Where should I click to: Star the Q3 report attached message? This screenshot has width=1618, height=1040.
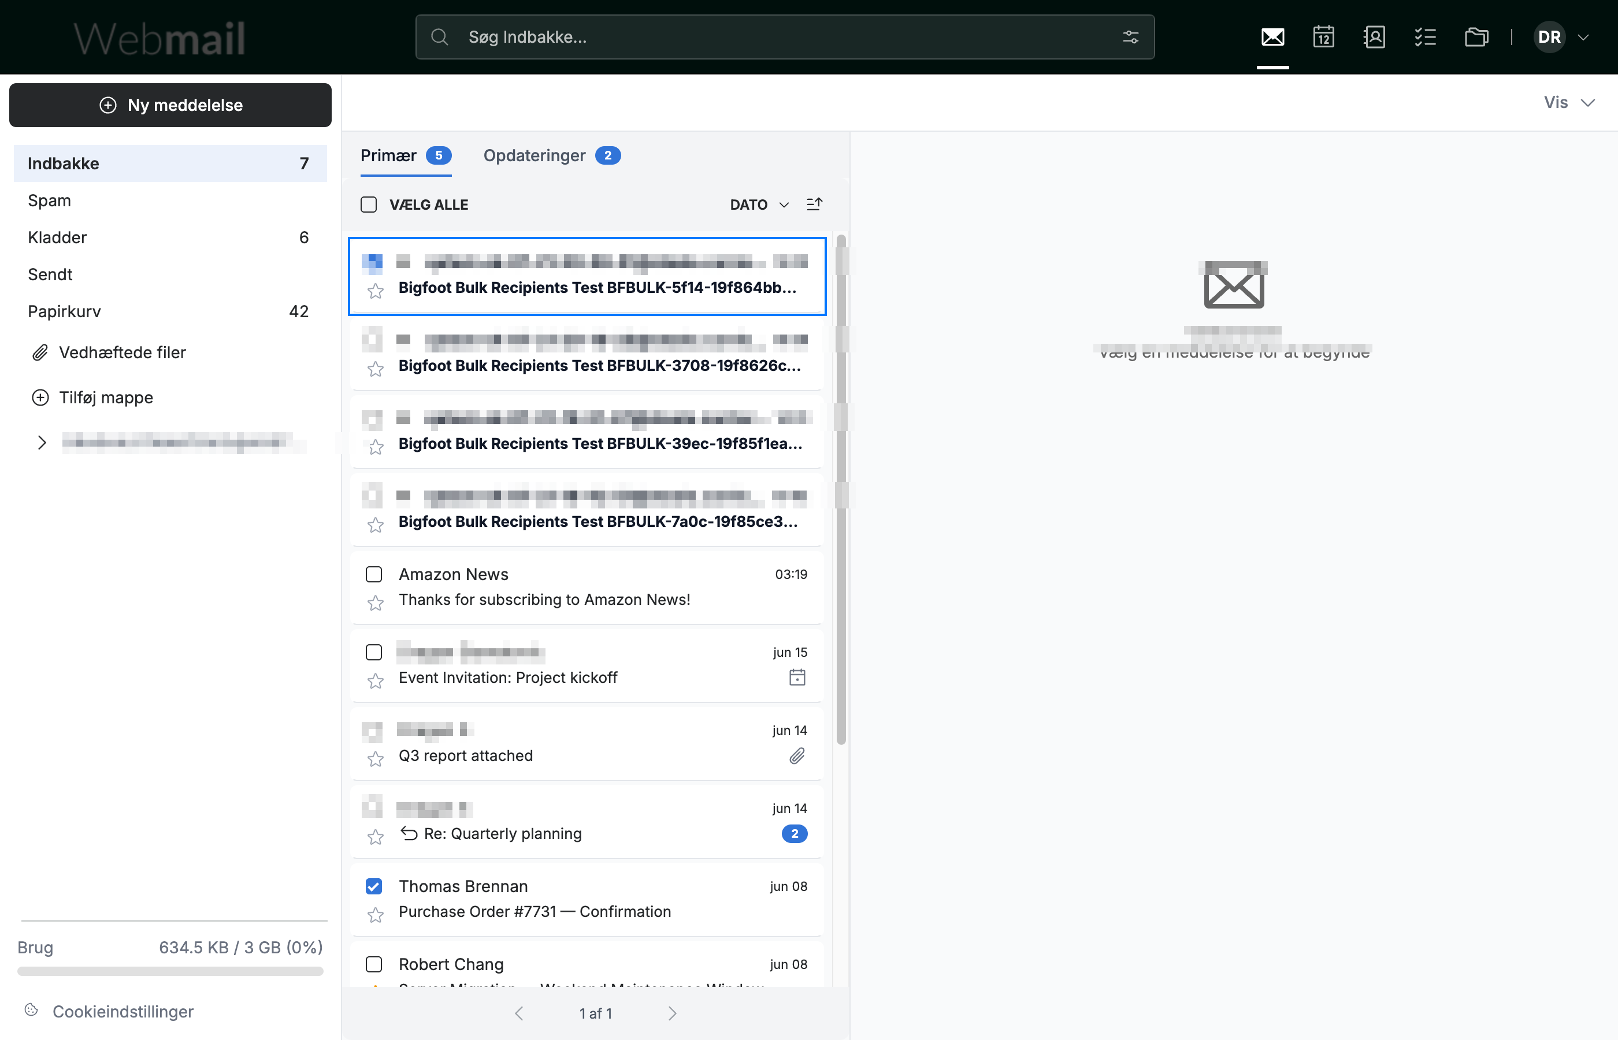coord(376,759)
